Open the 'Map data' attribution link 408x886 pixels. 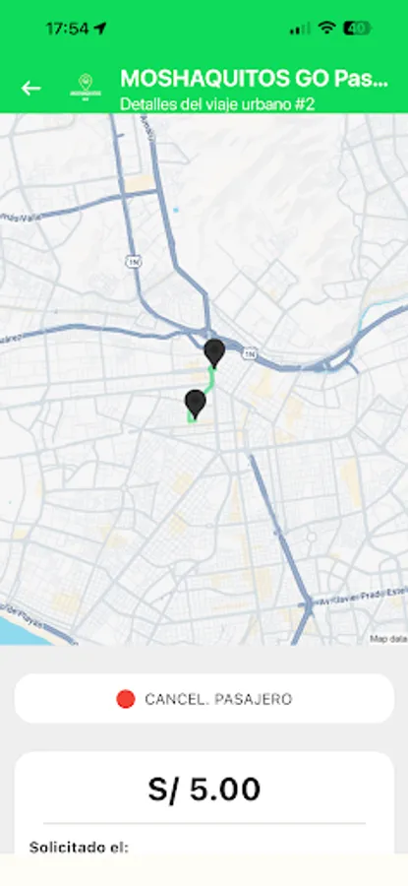point(388,639)
